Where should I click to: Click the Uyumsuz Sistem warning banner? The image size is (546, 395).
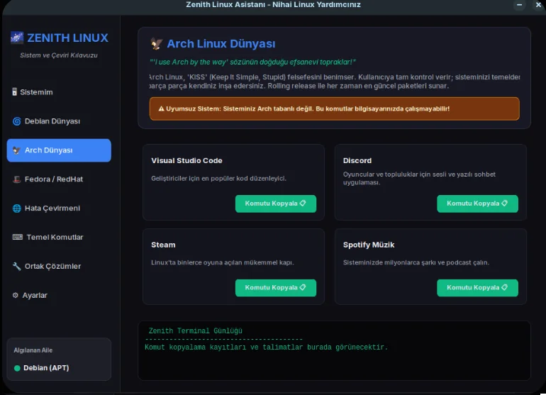334,109
